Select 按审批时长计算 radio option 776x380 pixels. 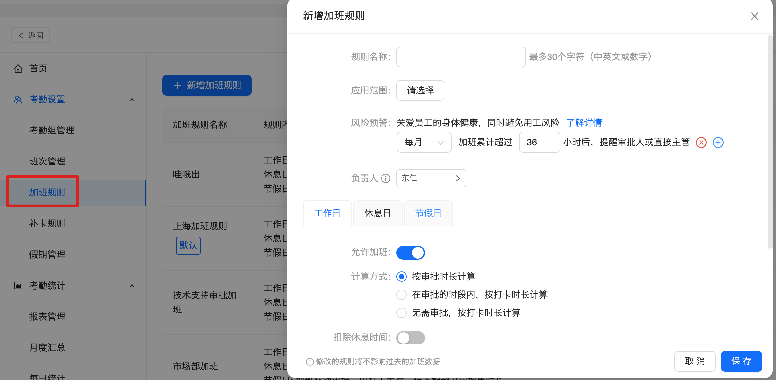coord(402,277)
